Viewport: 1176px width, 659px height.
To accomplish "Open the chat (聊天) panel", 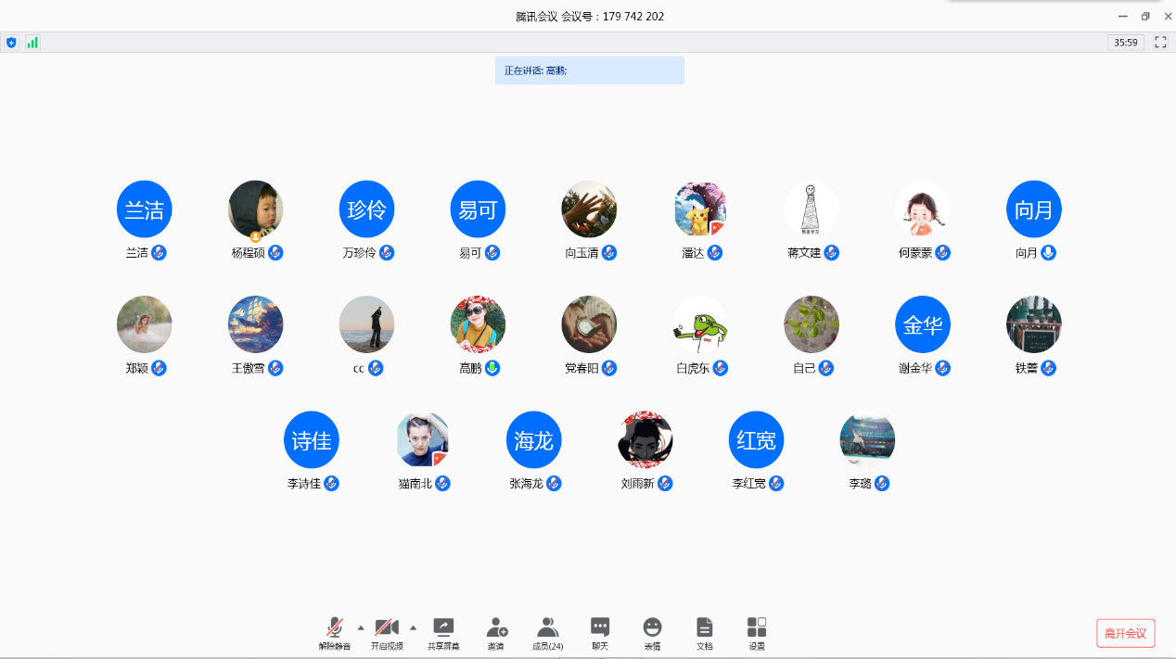I will tap(600, 633).
